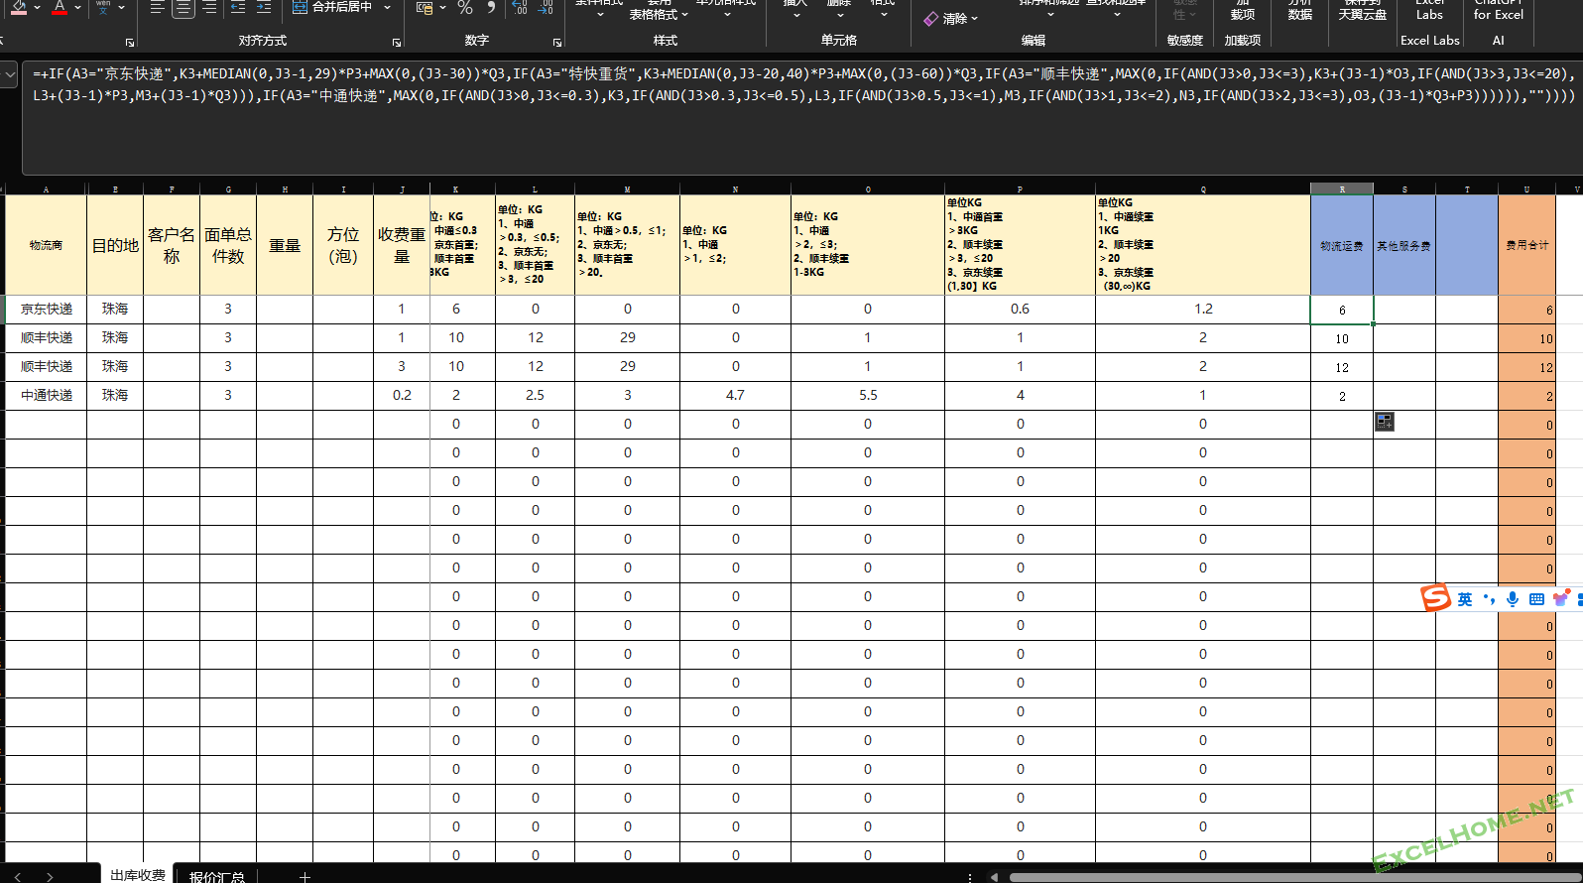Align text left
This screenshot has height=883, width=1583.
pos(157,7)
